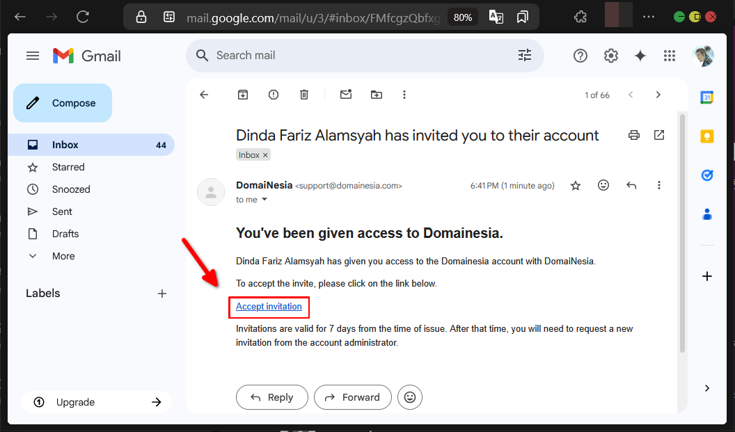Click the sender's default avatar
The height and width of the screenshot is (432, 735).
pos(211,191)
